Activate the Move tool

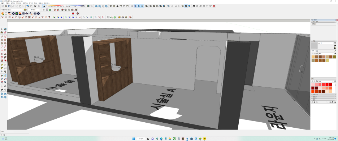pyautogui.click(x=2, y=54)
